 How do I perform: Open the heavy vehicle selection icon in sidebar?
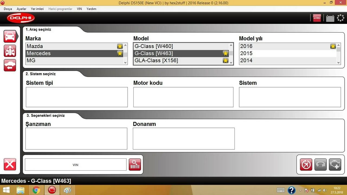click(10, 51)
